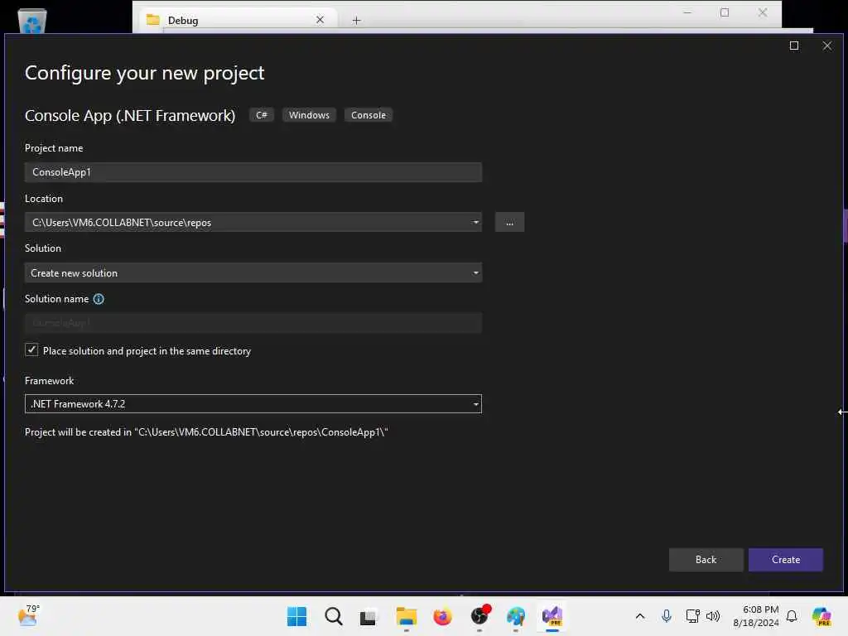848x636 pixels.
Task: Go Back to the previous step
Action: pos(706,560)
